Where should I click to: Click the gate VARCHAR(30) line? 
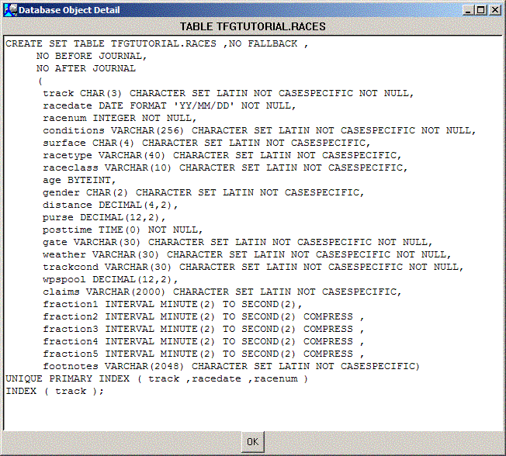(237, 242)
